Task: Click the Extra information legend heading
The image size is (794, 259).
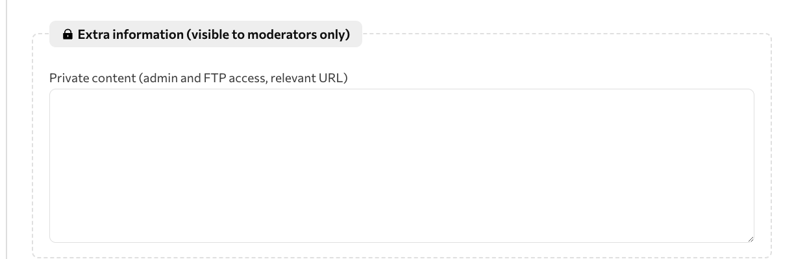Action: [206, 34]
